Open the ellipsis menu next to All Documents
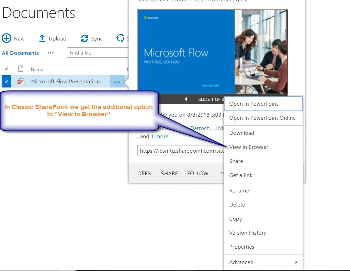350x271 pixels. click(50, 53)
